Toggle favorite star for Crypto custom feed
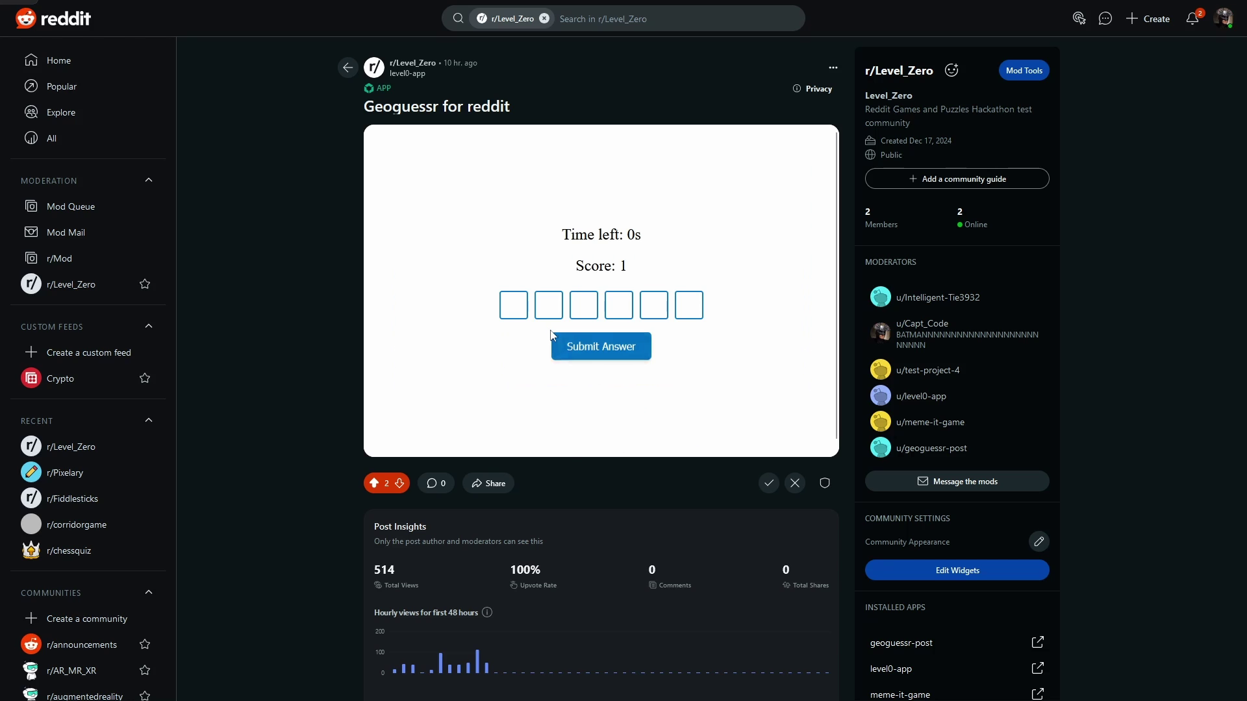1247x701 pixels. click(145, 378)
